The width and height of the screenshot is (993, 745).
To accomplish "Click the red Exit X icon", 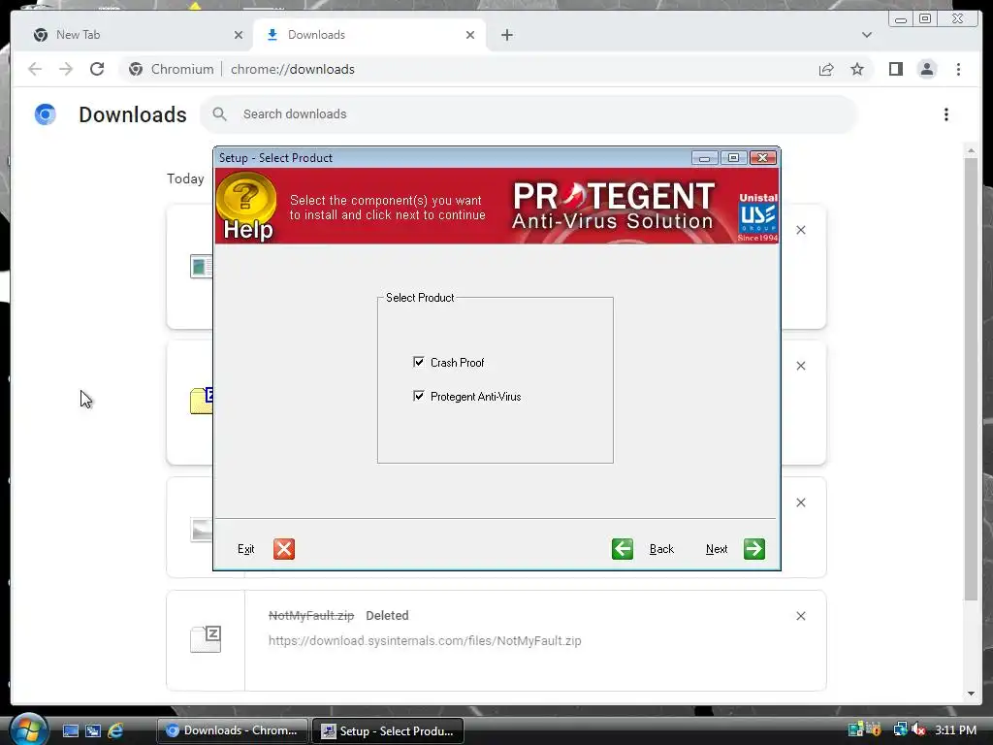I will pyautogui.click(x=284, y=549).
